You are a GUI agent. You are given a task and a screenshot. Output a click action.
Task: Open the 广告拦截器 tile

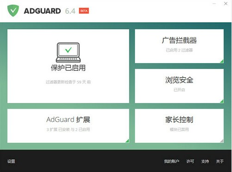click(179, 46)
